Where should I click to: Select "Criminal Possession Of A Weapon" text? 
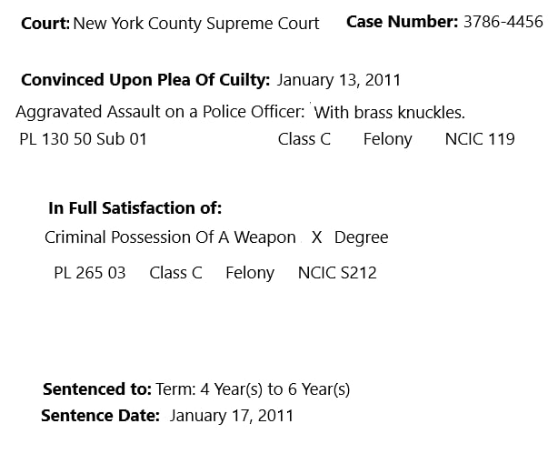170,237
